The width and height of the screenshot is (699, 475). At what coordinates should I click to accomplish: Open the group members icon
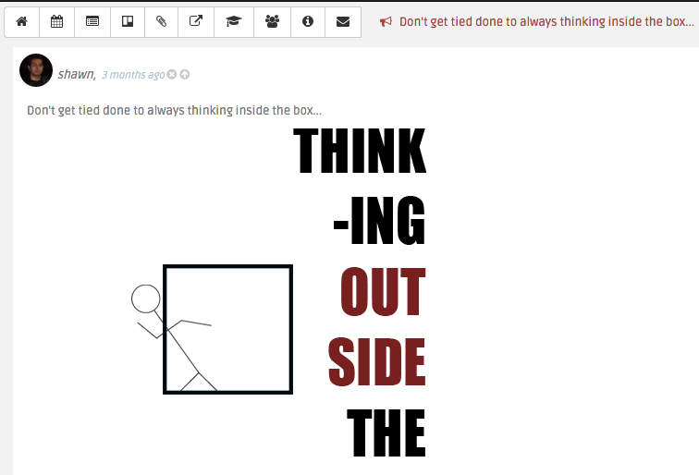272,22
